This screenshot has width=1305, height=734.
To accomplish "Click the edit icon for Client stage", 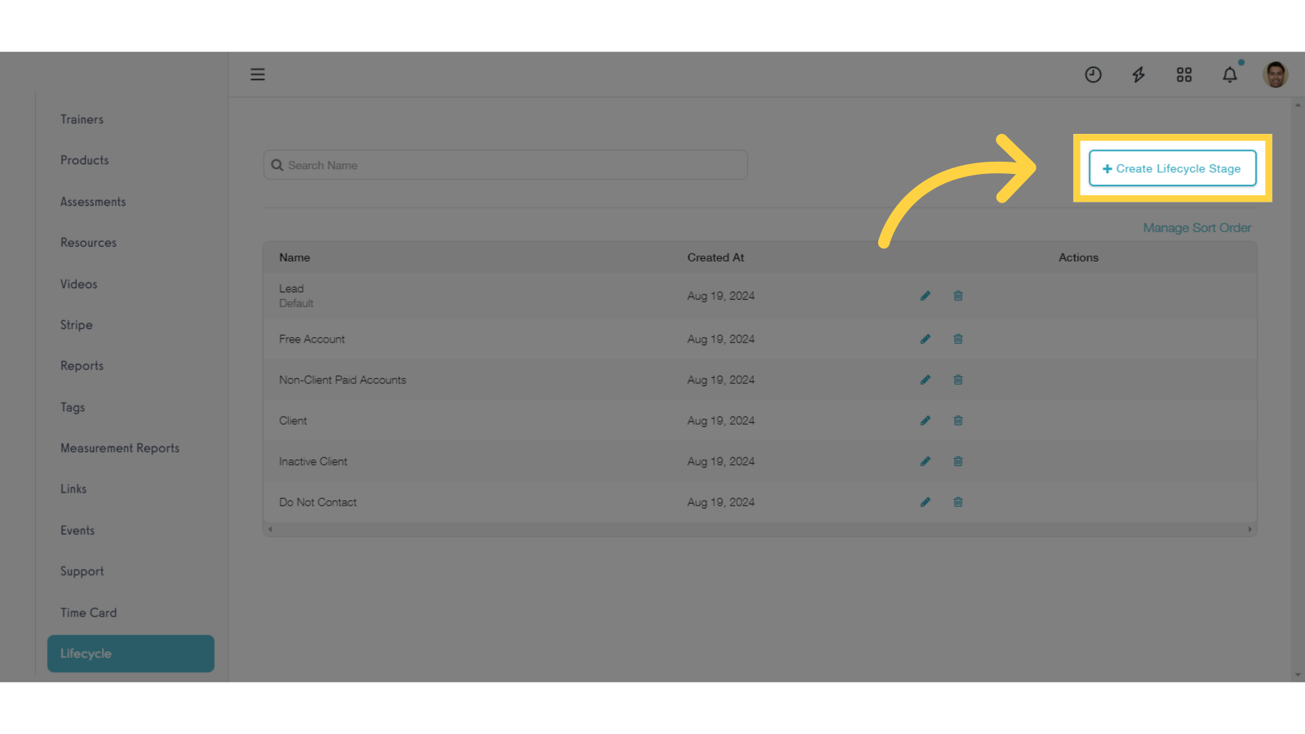I will [925, 420].
